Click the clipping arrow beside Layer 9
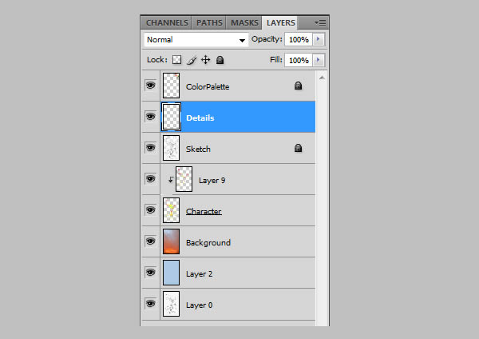479x339 pixels. pos(171,180)
